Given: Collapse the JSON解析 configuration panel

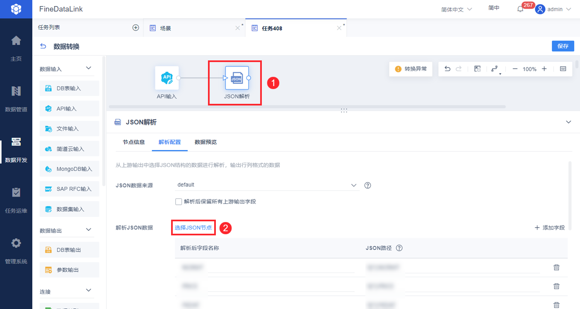Looking at the screenshot, I should point(568,122).
